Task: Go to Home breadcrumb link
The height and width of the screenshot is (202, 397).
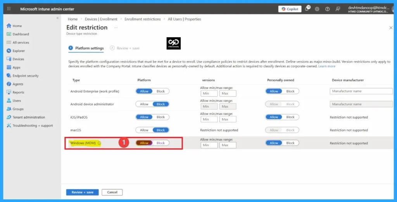Action: 72,19
